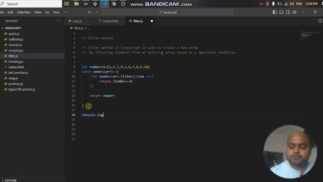
Task: Open the Selection menu
Action: tap(24, 12)
